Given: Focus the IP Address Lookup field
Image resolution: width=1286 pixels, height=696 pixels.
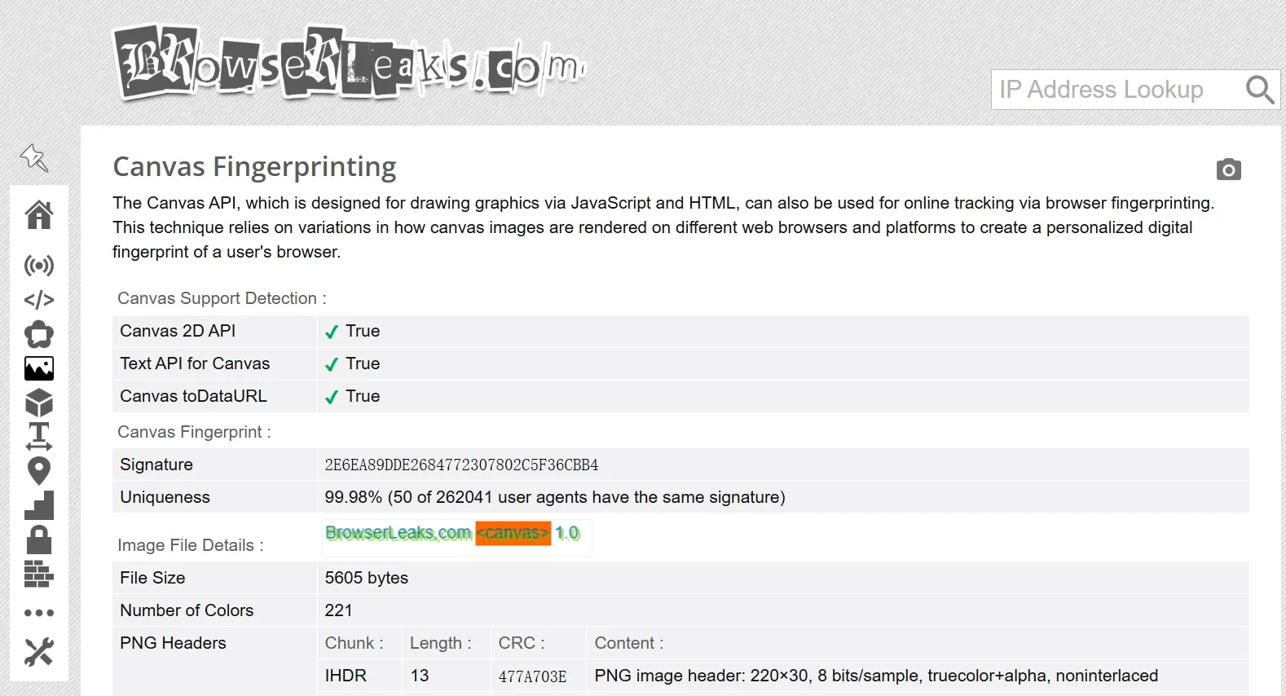Looking at the screenshot, I should [x=1108, y=90].
